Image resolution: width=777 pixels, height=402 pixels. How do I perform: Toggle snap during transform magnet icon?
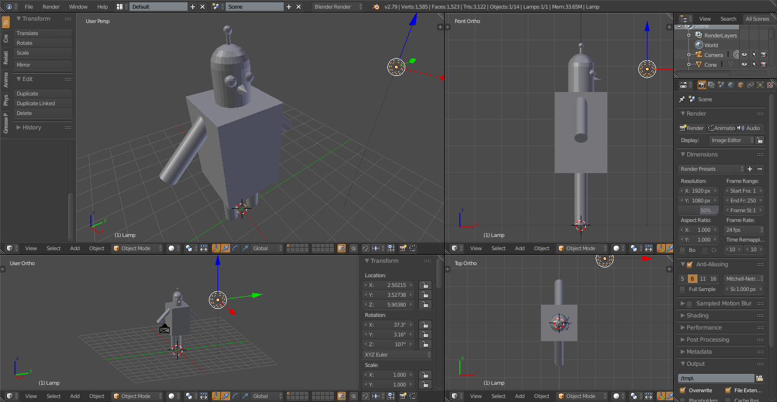(365, 248)
